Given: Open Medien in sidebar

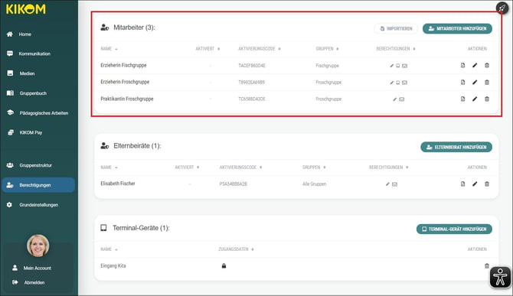Looking at the screenshot, I should click(x=21, y=73).
